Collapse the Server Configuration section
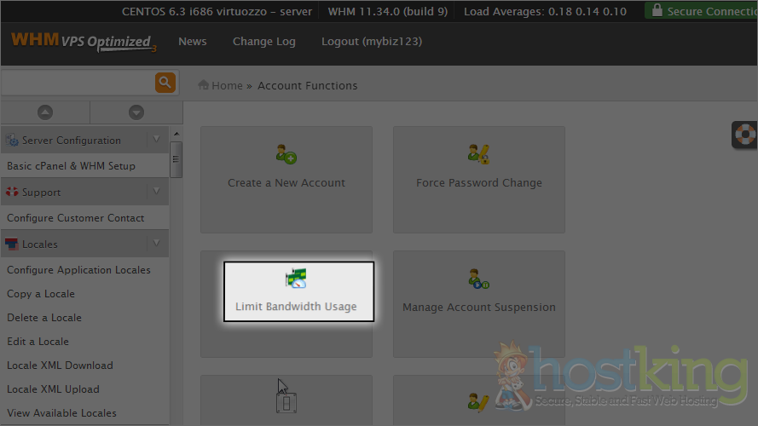Image resolution: width=758 pixels, height=426 pixels. [156, 140]
